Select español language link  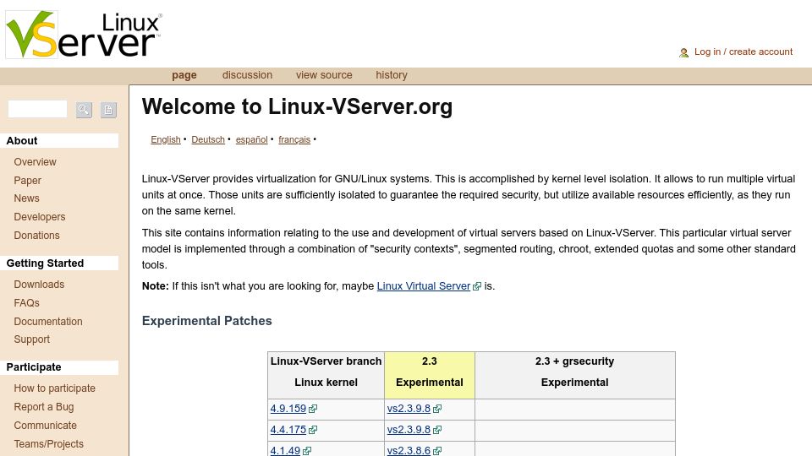(x=252, y=139)
